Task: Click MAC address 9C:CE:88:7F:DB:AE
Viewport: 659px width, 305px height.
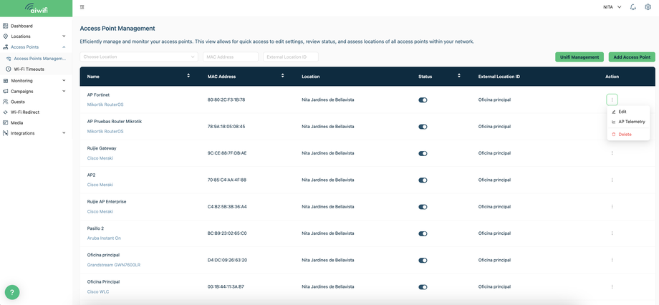Action: pyautogui.click(x=227, y=153)
